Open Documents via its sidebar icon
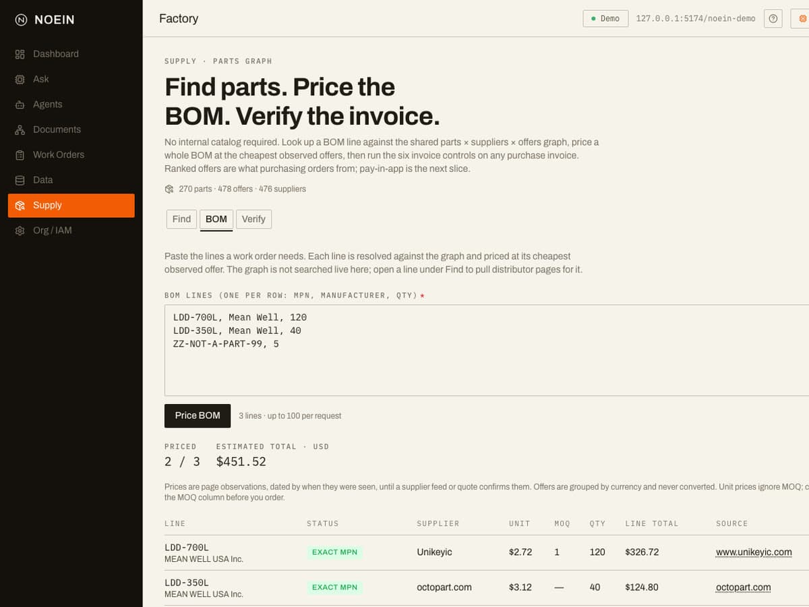 pos(20,129)
